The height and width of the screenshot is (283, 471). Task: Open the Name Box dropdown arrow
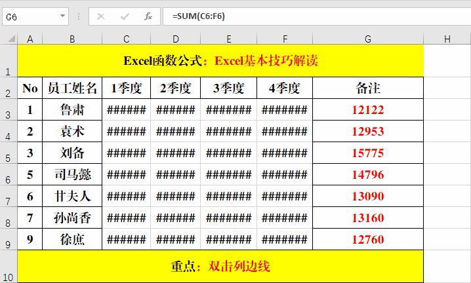point(62,16)
